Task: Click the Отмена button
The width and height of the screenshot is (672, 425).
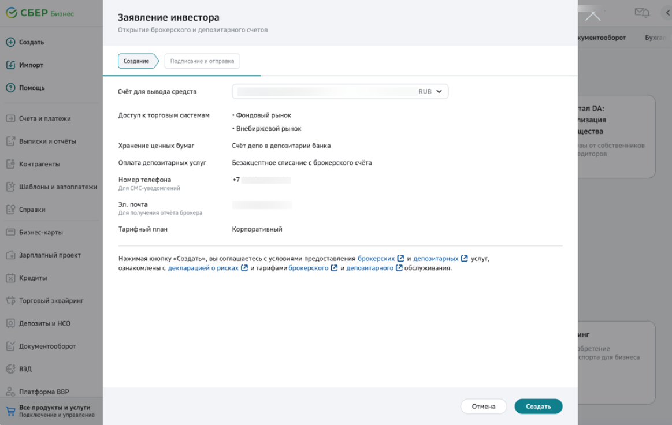Action: (483, 407)
